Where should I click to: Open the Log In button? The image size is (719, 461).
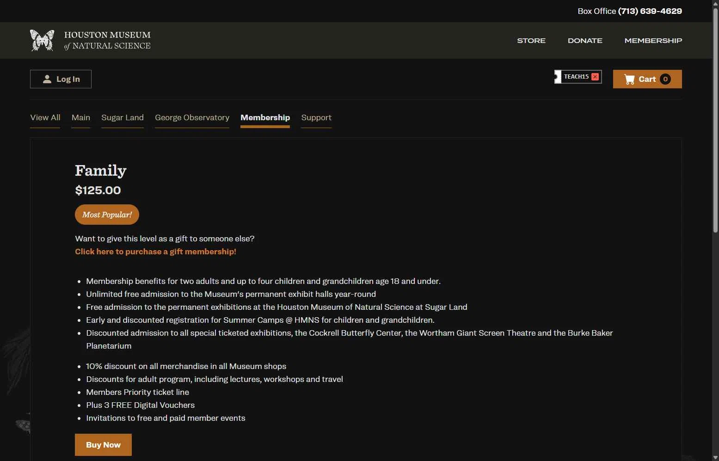[61, 79]
